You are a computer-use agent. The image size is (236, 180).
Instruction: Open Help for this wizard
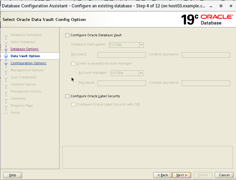tap(13, 175)
